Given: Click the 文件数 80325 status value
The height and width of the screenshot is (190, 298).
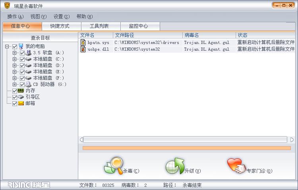Looking at the screenshot, I should coord(108,185).
